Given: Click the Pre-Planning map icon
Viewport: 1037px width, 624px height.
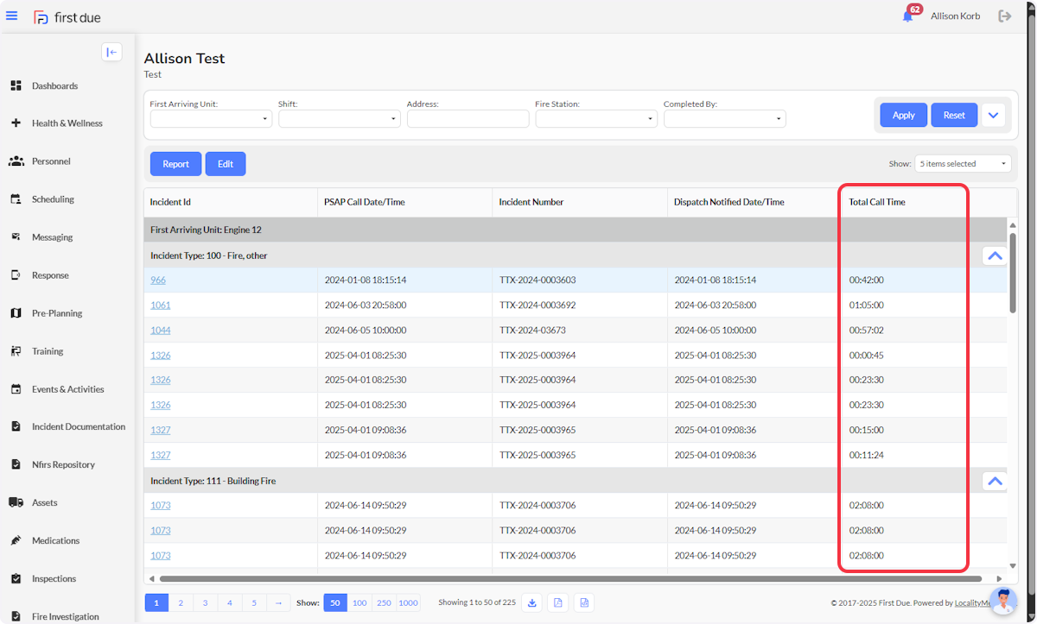Looking at the screenshot, I should [x=16, y=313].
